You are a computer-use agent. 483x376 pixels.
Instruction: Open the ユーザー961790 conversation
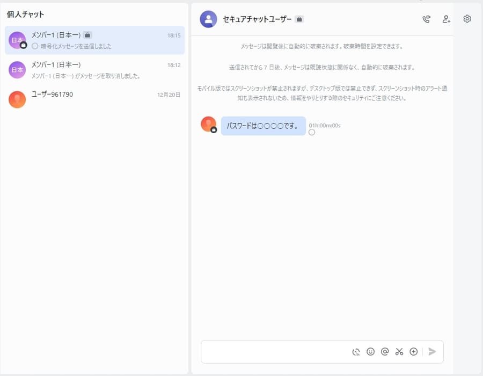[94, 99]
